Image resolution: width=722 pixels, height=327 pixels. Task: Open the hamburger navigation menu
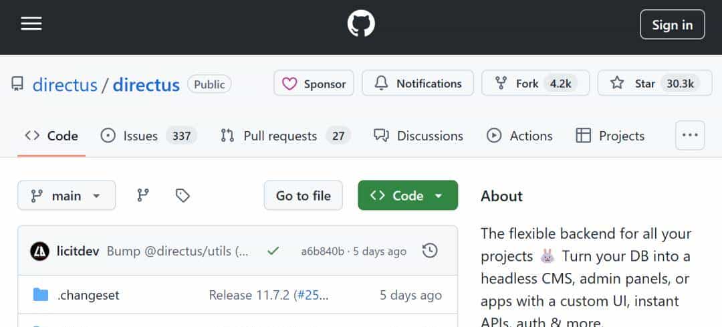click(x=31, y=24)
